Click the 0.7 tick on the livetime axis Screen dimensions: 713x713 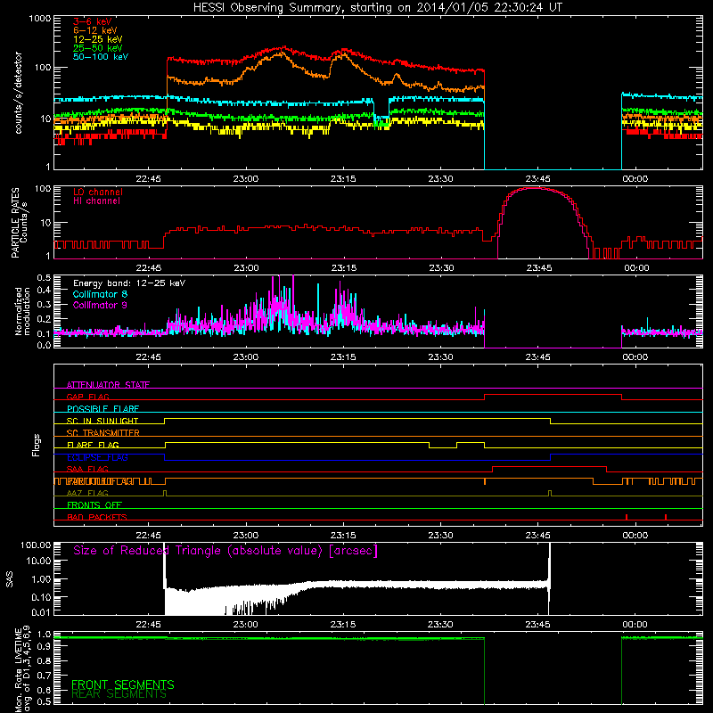[44, 675]
